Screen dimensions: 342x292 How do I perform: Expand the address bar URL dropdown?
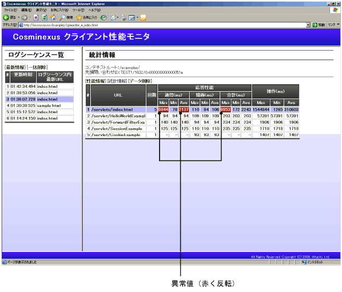pos(308,25)
